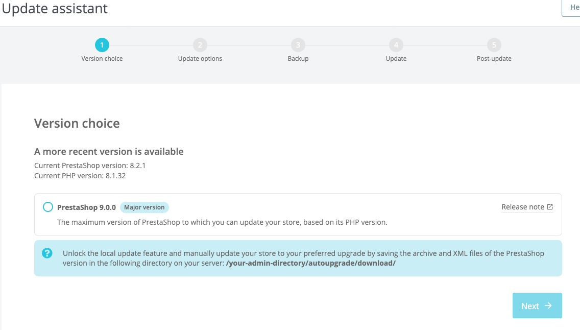580x330 pixels.
Task: Click the question mark info icon
Action: click(47, 253)
